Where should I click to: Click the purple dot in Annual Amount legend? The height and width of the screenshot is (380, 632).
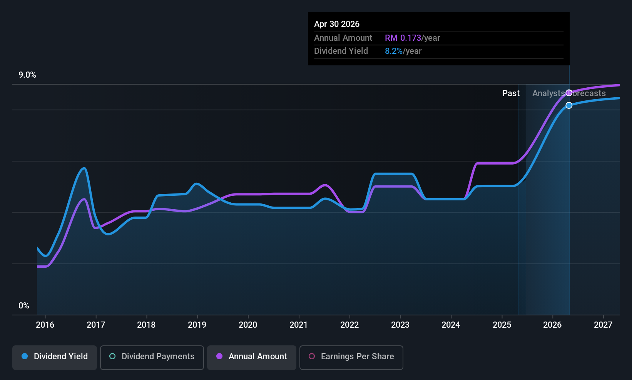point(219,356)
